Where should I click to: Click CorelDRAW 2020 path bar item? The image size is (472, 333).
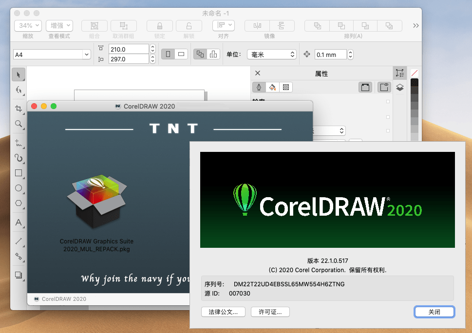pos(60,299)
